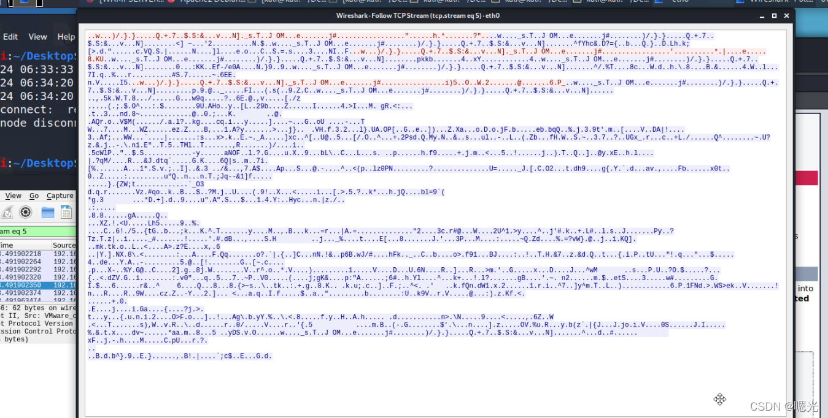Select packet row with time .491902374
This screenshot has width=828, height=418.
pos(38,293)
